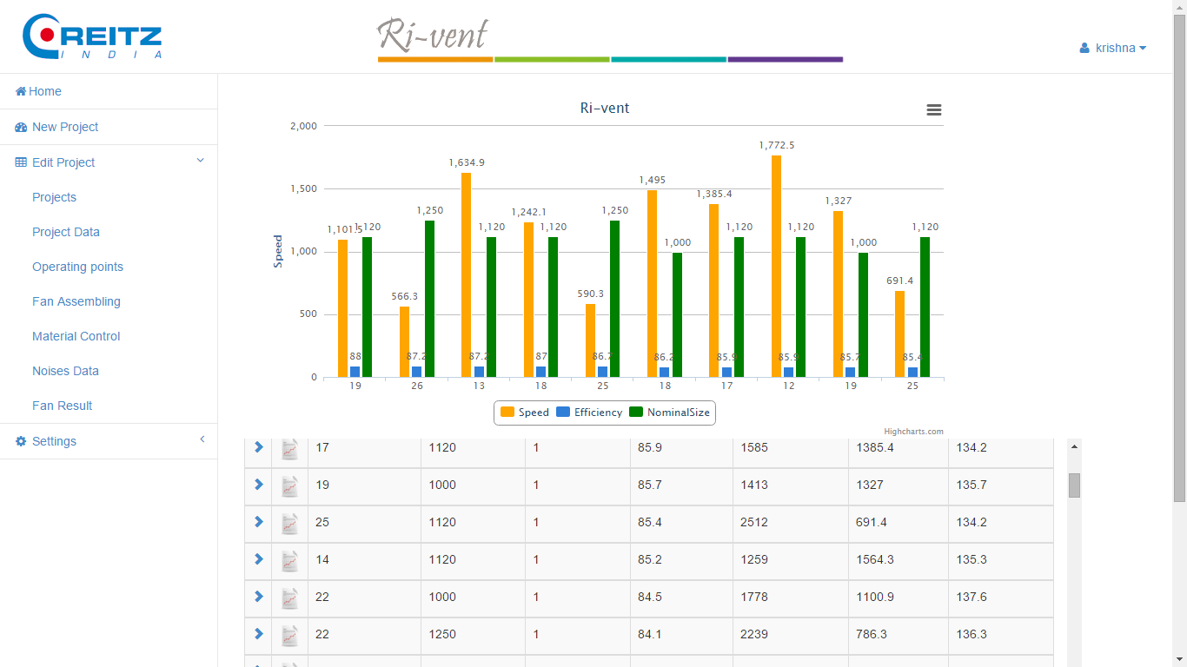The image size is (1187, 667).
Task: Select the cell with value 135.3
Action: [x=1001, y=561]
